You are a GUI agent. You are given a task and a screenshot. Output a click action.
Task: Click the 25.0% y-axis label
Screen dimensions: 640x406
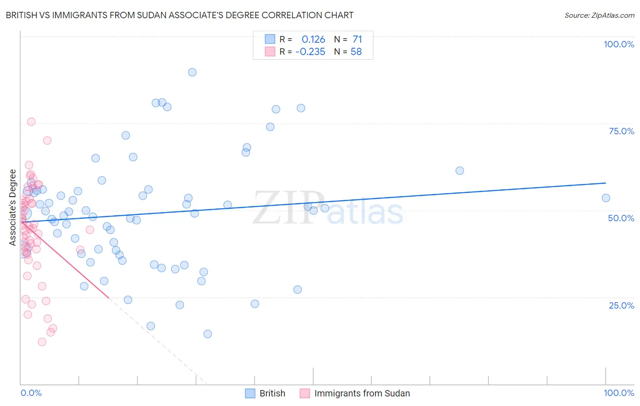[x=621, y=305]
